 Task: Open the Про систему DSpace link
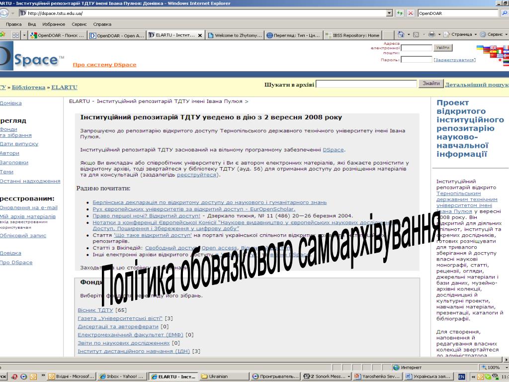tap(104, 65)
